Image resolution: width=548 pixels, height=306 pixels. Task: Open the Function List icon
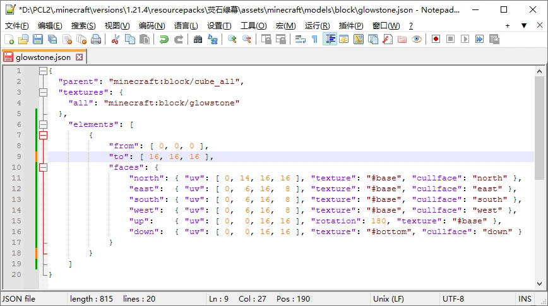[x=388, y=39]
